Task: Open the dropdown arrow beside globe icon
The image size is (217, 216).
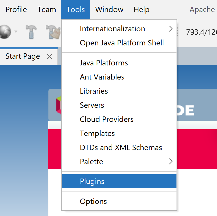Action: 16,32
